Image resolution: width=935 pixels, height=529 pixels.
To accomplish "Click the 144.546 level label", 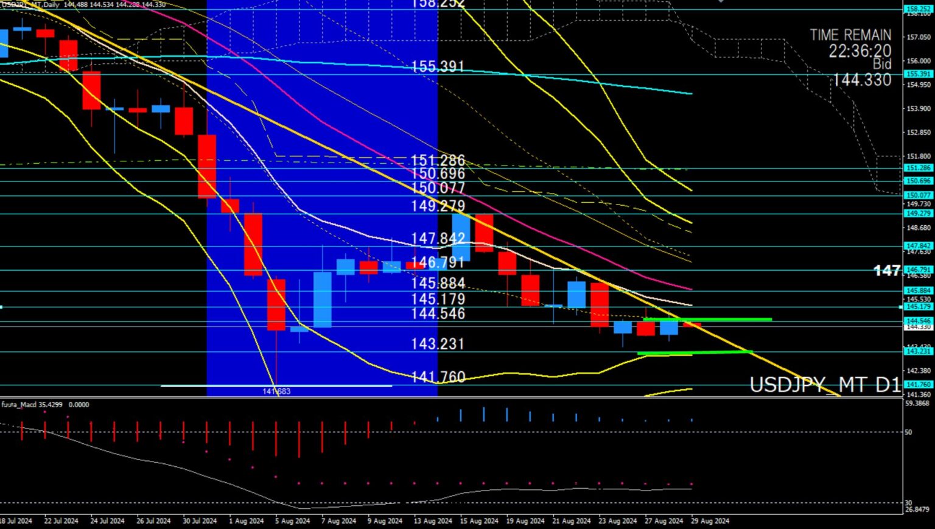I will tap(438, 314).
